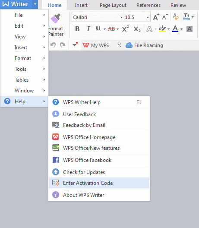Open the font color dropdown arrow
This screenshot has width=199, height=228.
pos(182,29)
